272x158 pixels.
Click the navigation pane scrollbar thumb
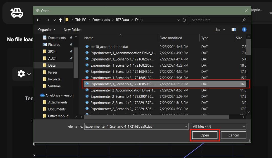click(x=76, y=63)
